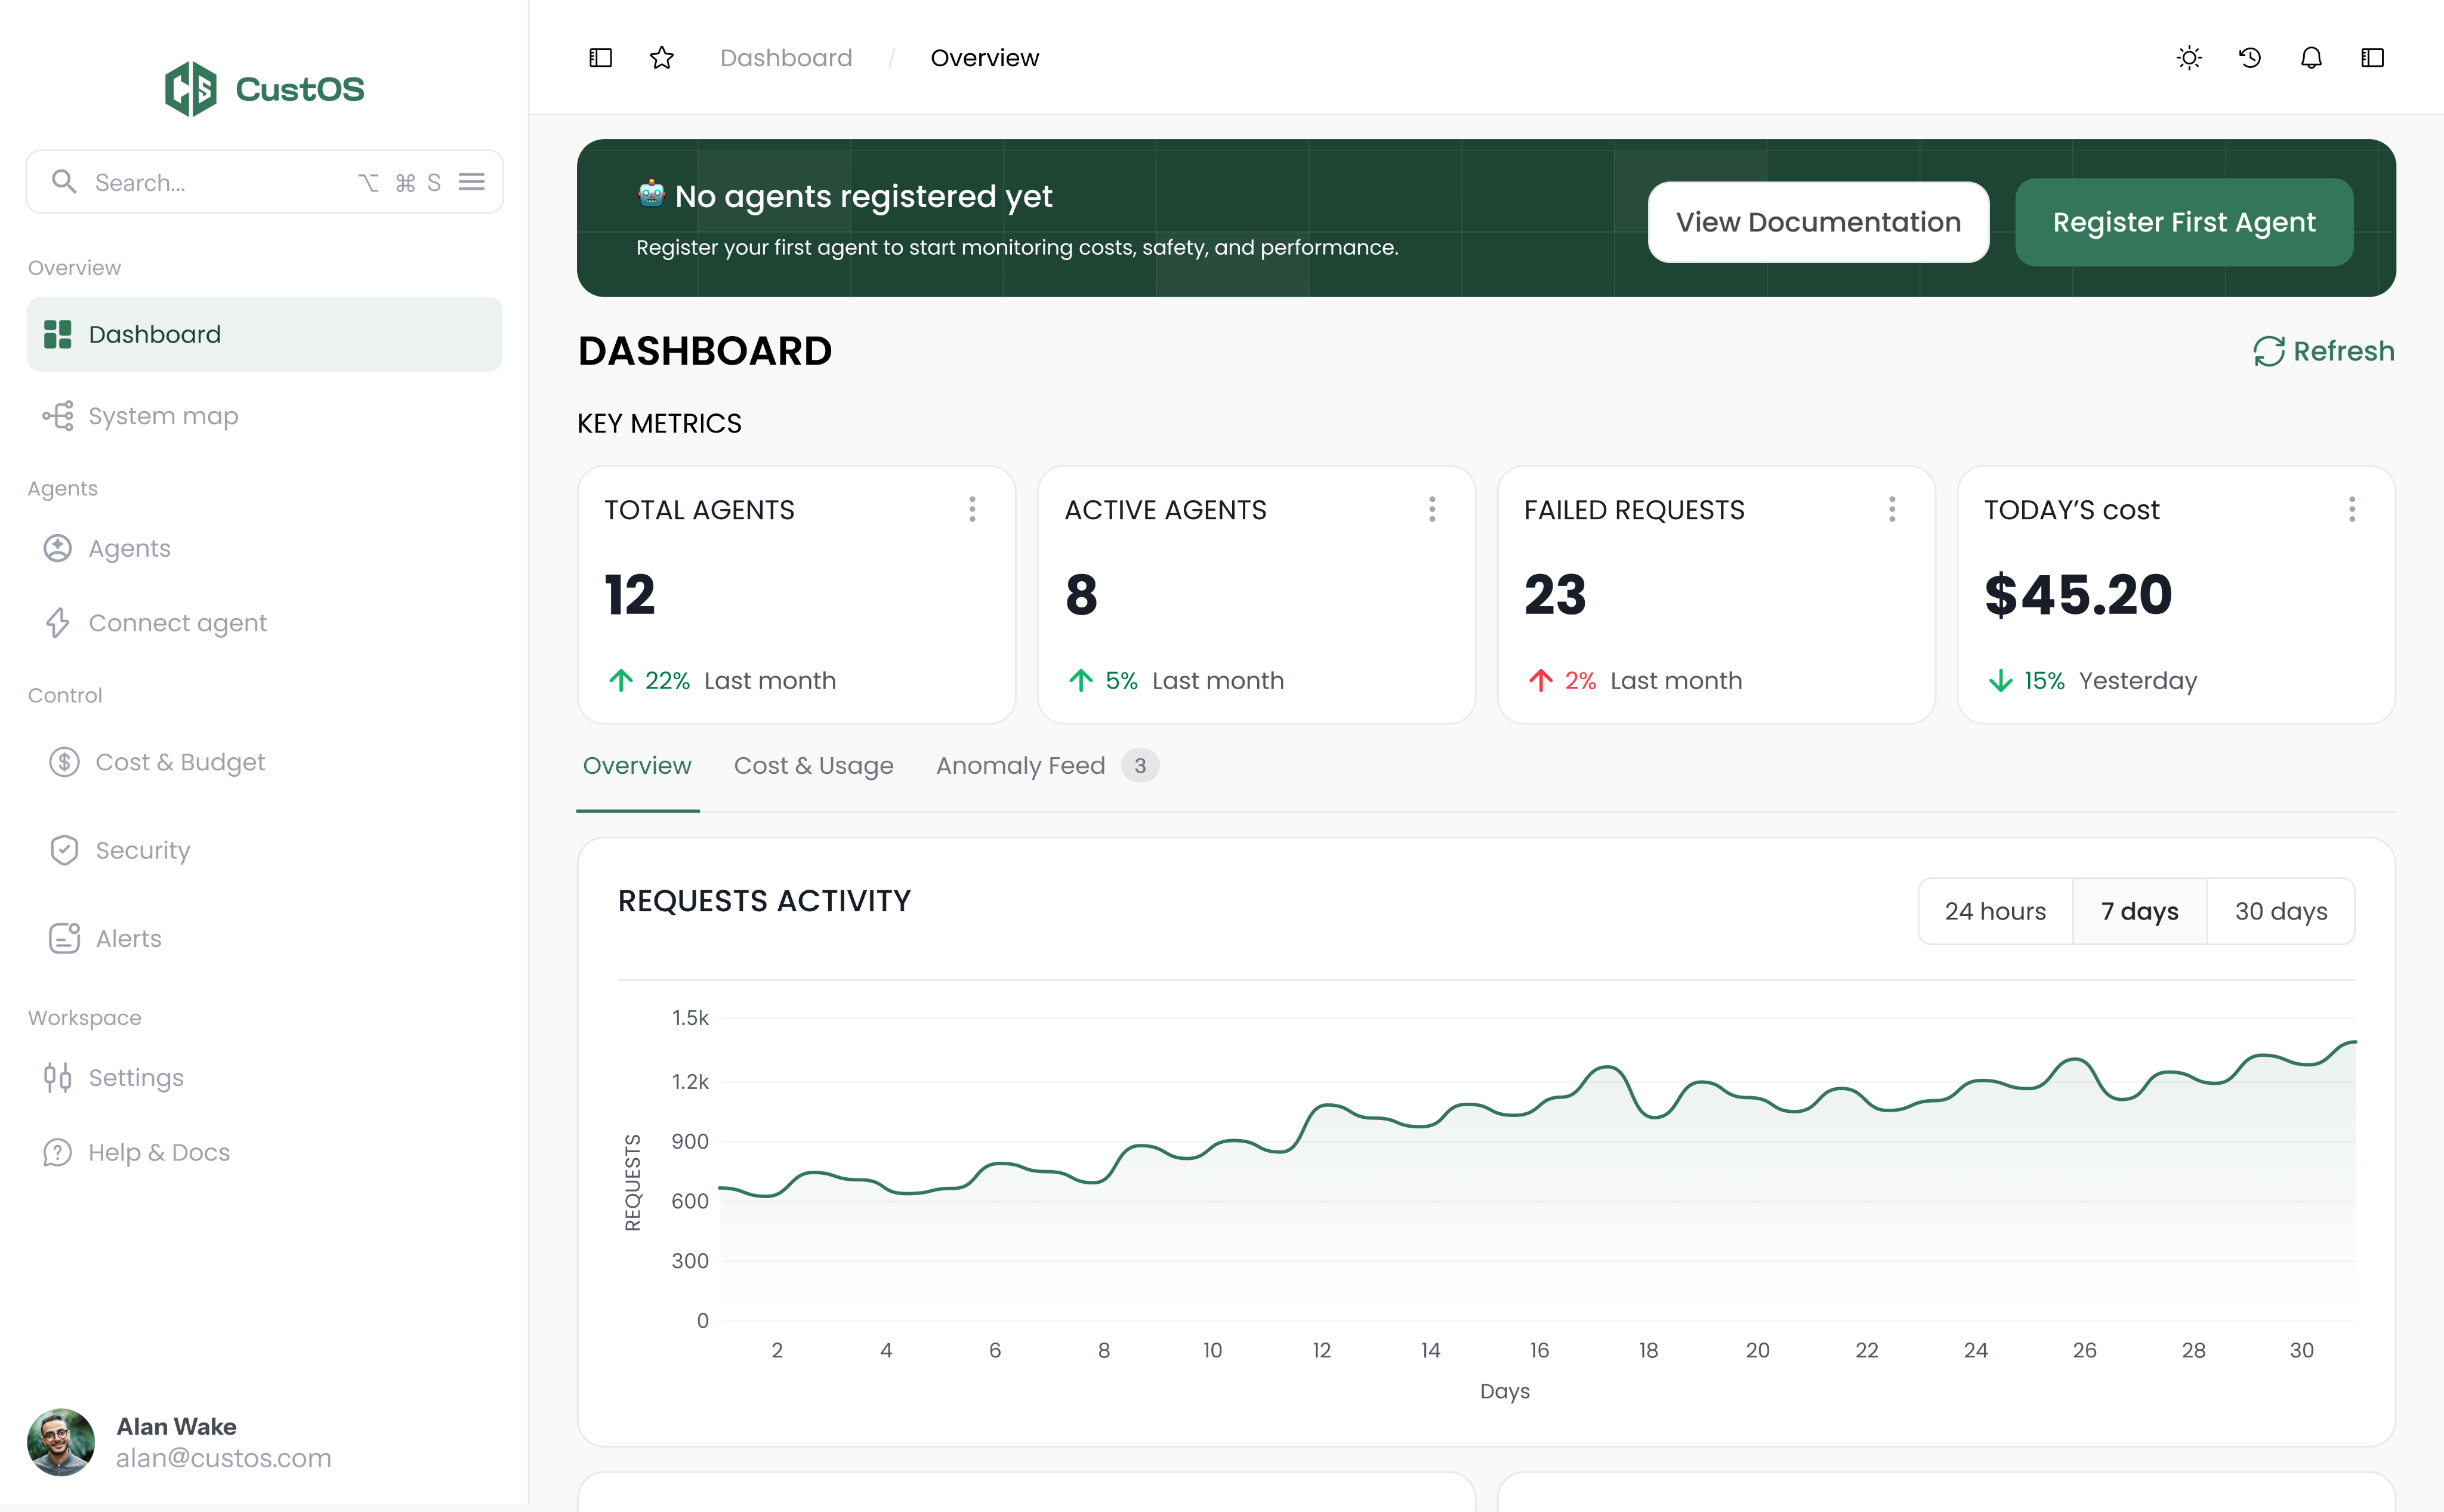Click the alan@custos.com email text
Image resolution: width=2444 pixels, height=1512 pixels.
tap(223, 1458)
